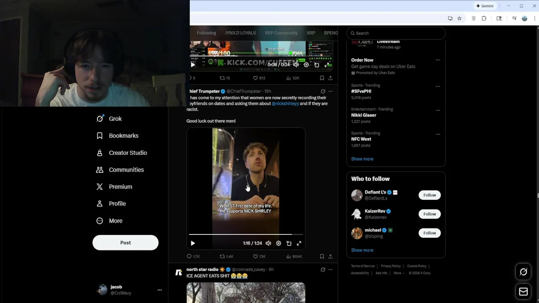Screen dimensions: 539x303
Task: Expand the More sidebar menu
Action: point(109,221)
